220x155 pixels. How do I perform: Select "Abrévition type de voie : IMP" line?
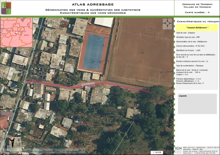(x=188, y=37)
